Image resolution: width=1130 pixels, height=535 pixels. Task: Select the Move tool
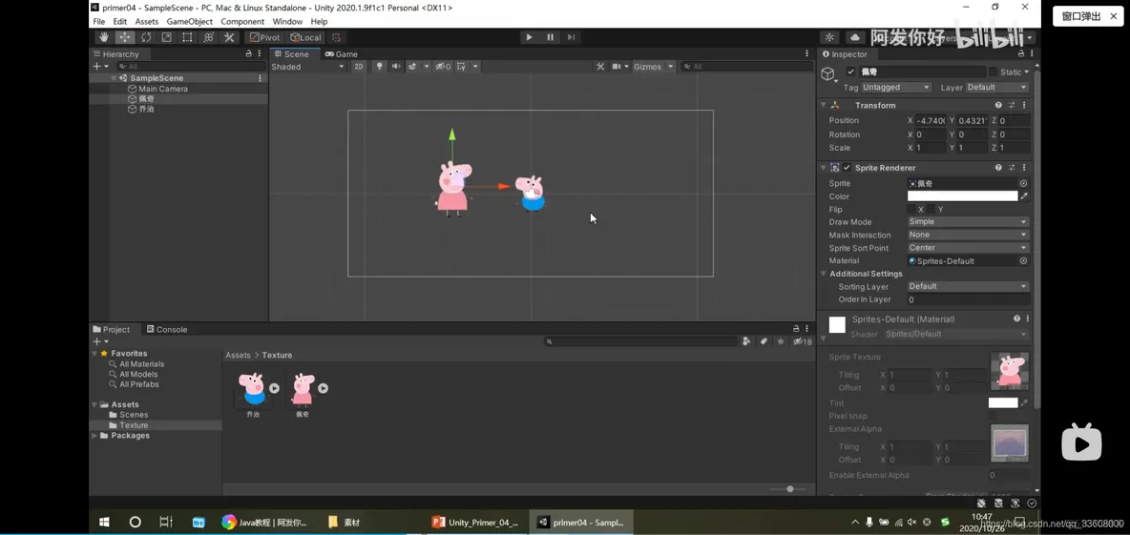point(125,37)
